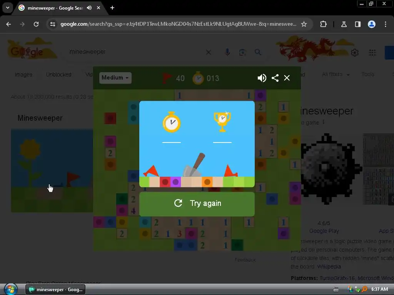Close the Minesweeper game overlay
Image resolution: width=394 pixels, height=295 pixels.
click(287, 78)
